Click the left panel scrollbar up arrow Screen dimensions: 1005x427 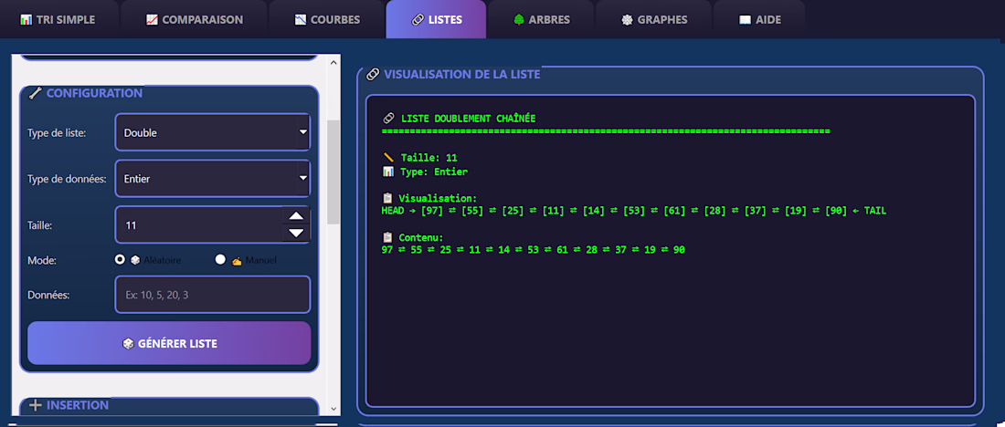pos(333,62)
